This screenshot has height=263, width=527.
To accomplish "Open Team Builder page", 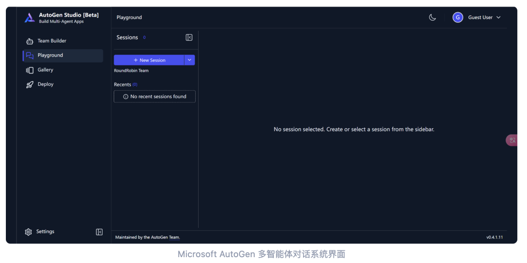I will [63, 41].
